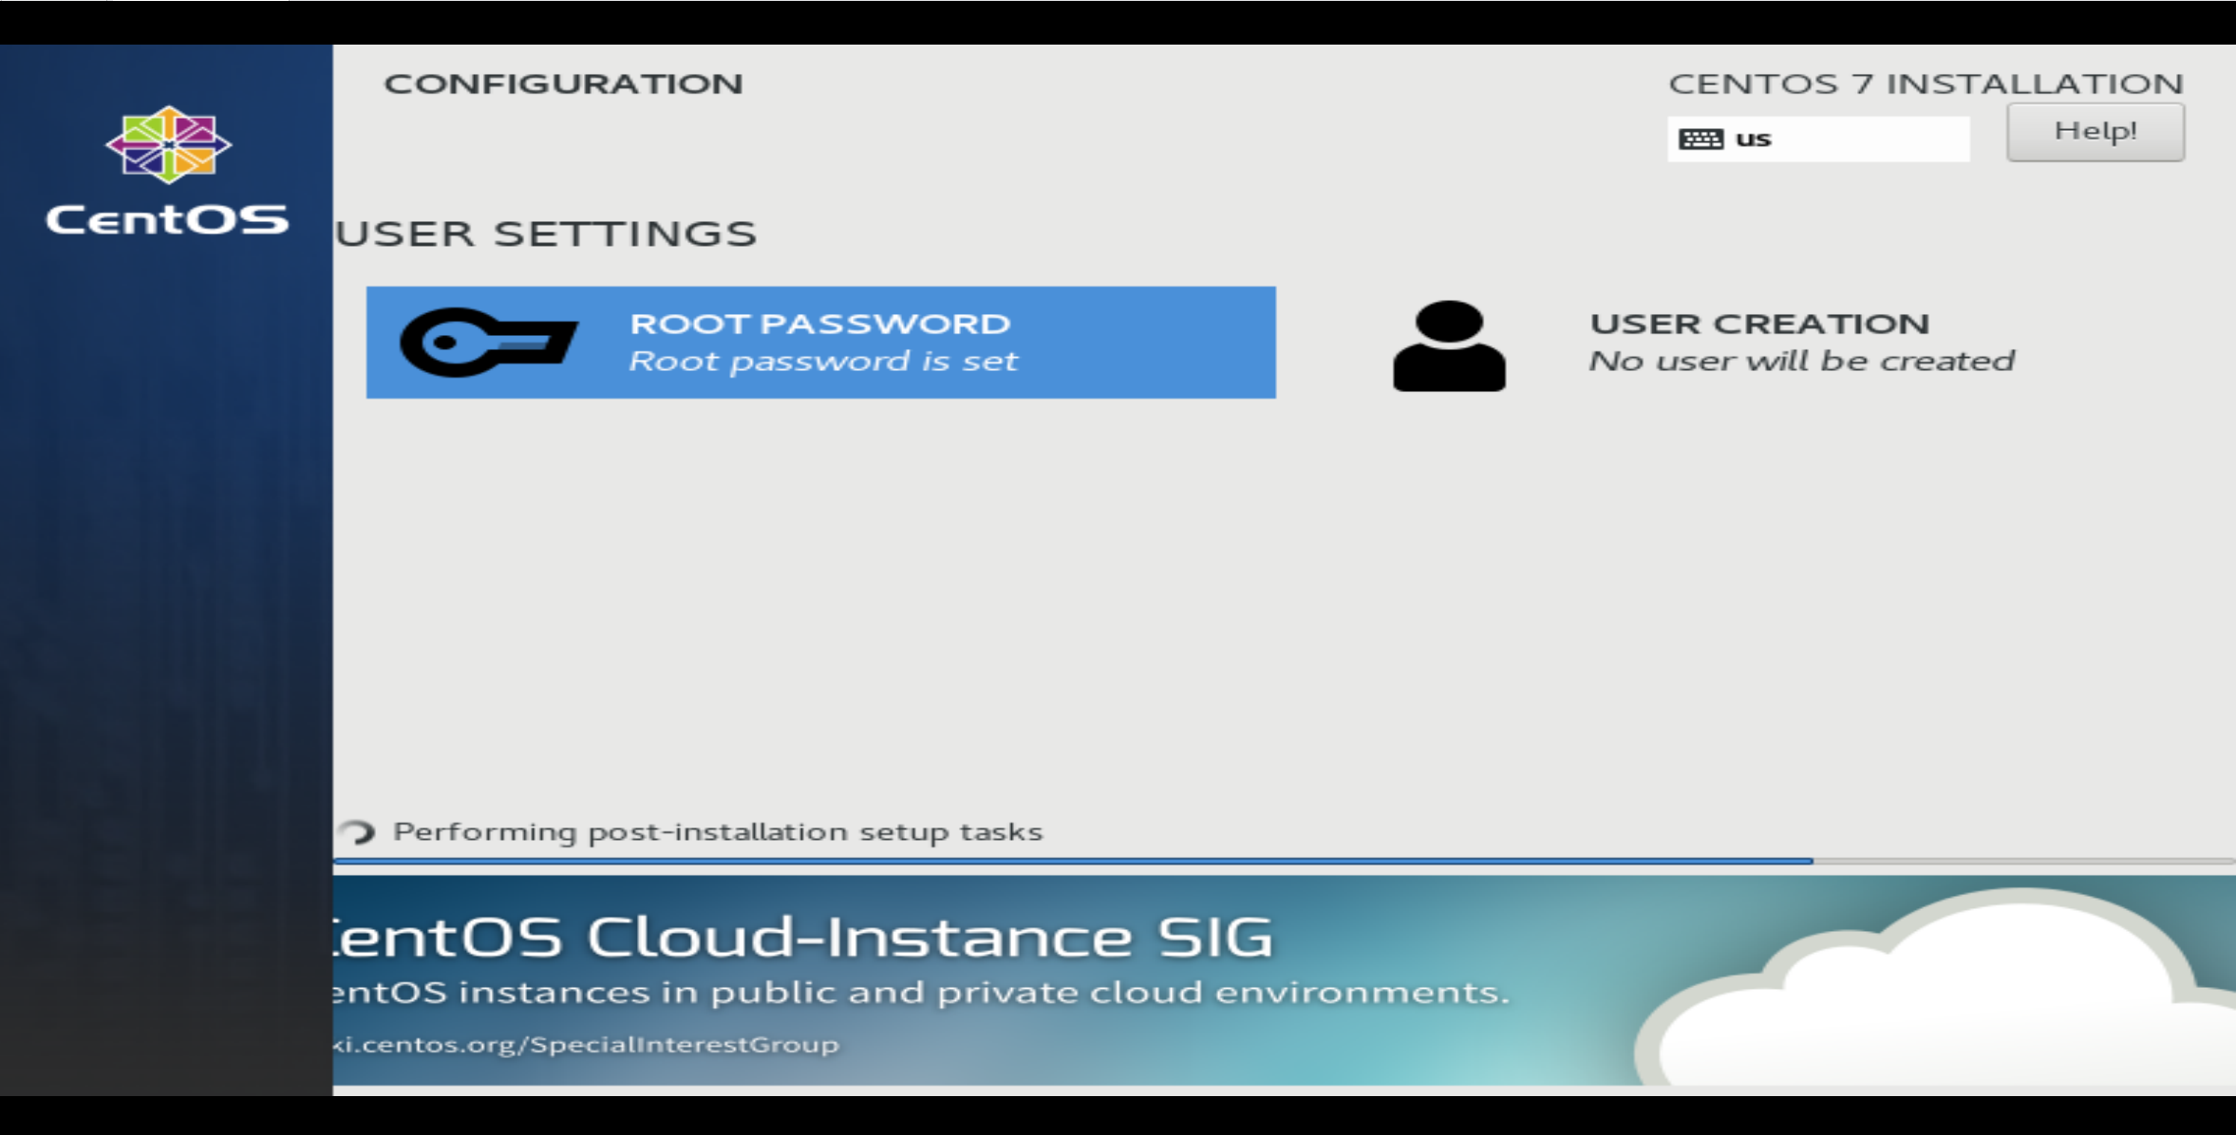
Task: Click the root password key icon
Action: coord(489,342)
